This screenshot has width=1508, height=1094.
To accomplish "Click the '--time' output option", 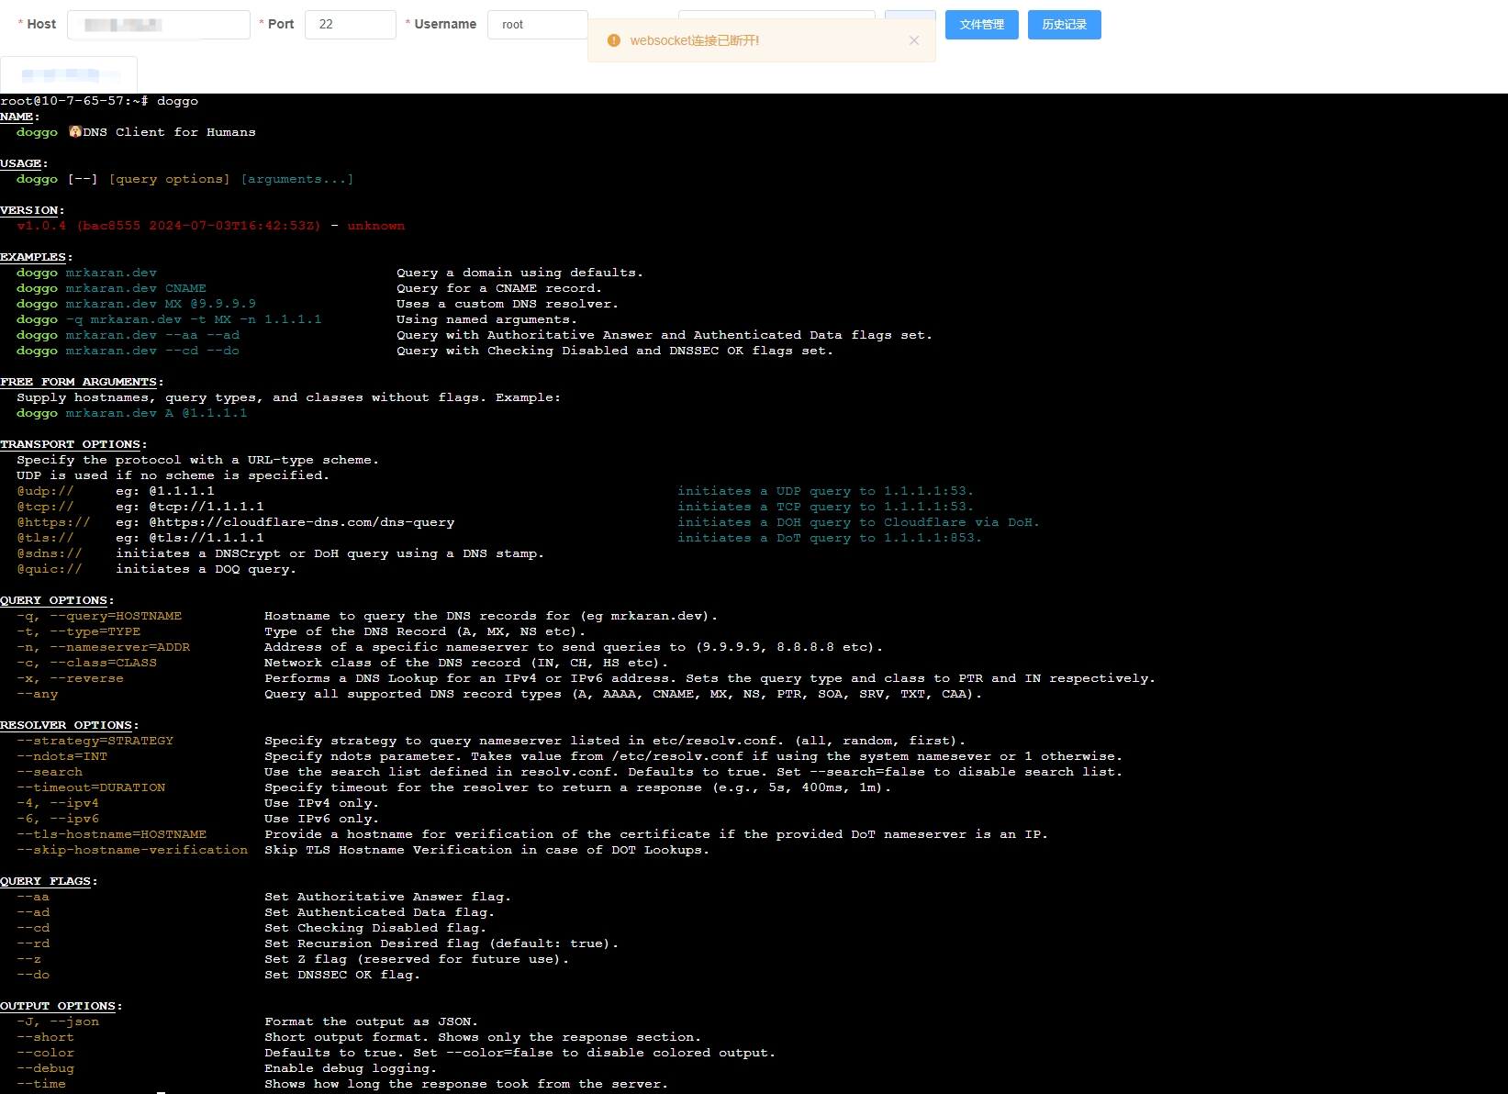I will (41, 1084).
